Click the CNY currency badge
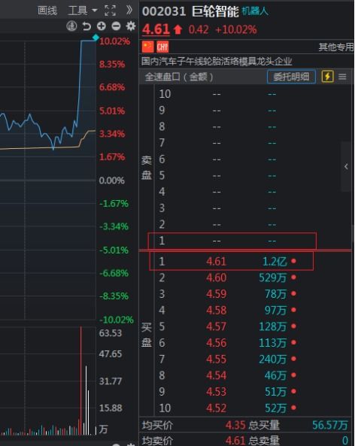This screenshot has width=355, height=446. click(x=162, y=47)
